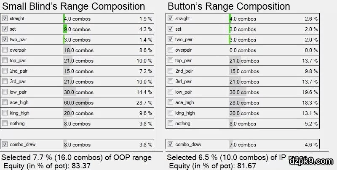Uncheck set in Small Blind's range
Image resolution: width=337 pixels, height=170 pixels.
click(5, 29)
